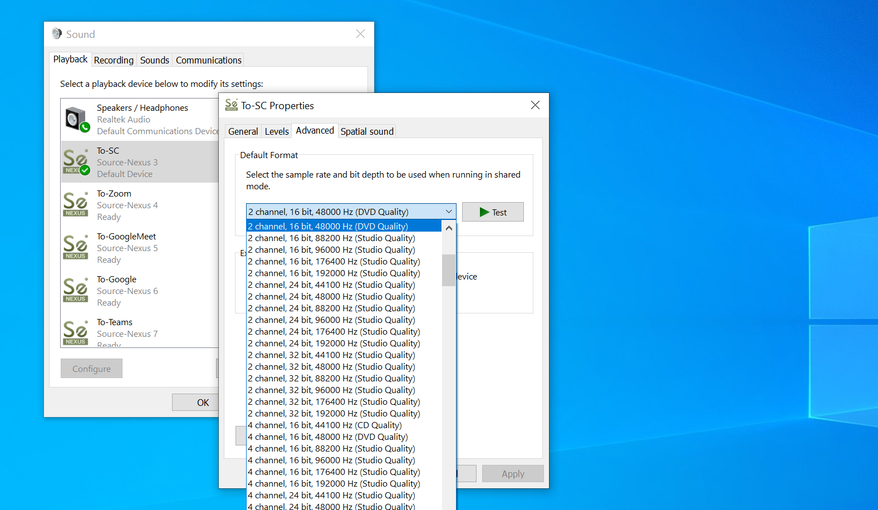The image size is (878, 510).
Task: Select the To-SC device icon
Action: pyautogui.click(x=76, y=162)
